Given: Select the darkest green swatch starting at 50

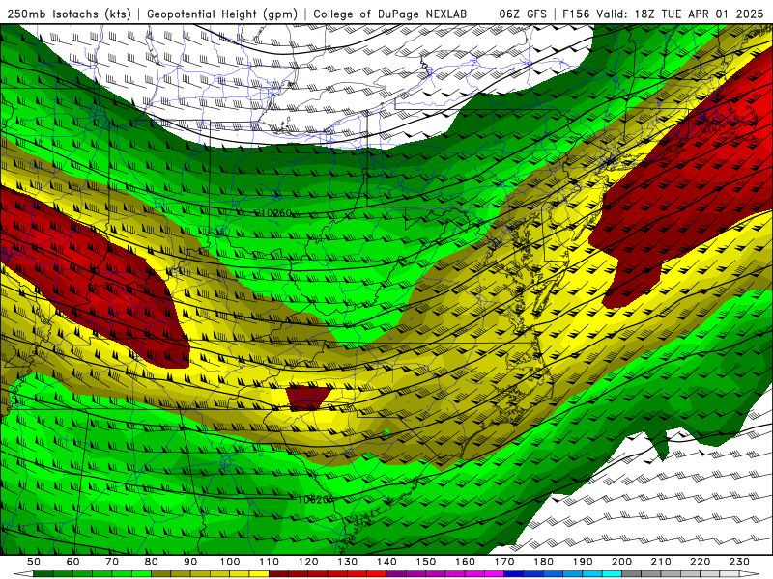Looking at the screenshot, I should [x=43, y=573].
